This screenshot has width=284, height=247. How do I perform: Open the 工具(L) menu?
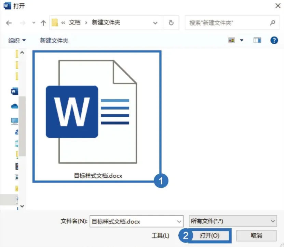click(160, 236)
